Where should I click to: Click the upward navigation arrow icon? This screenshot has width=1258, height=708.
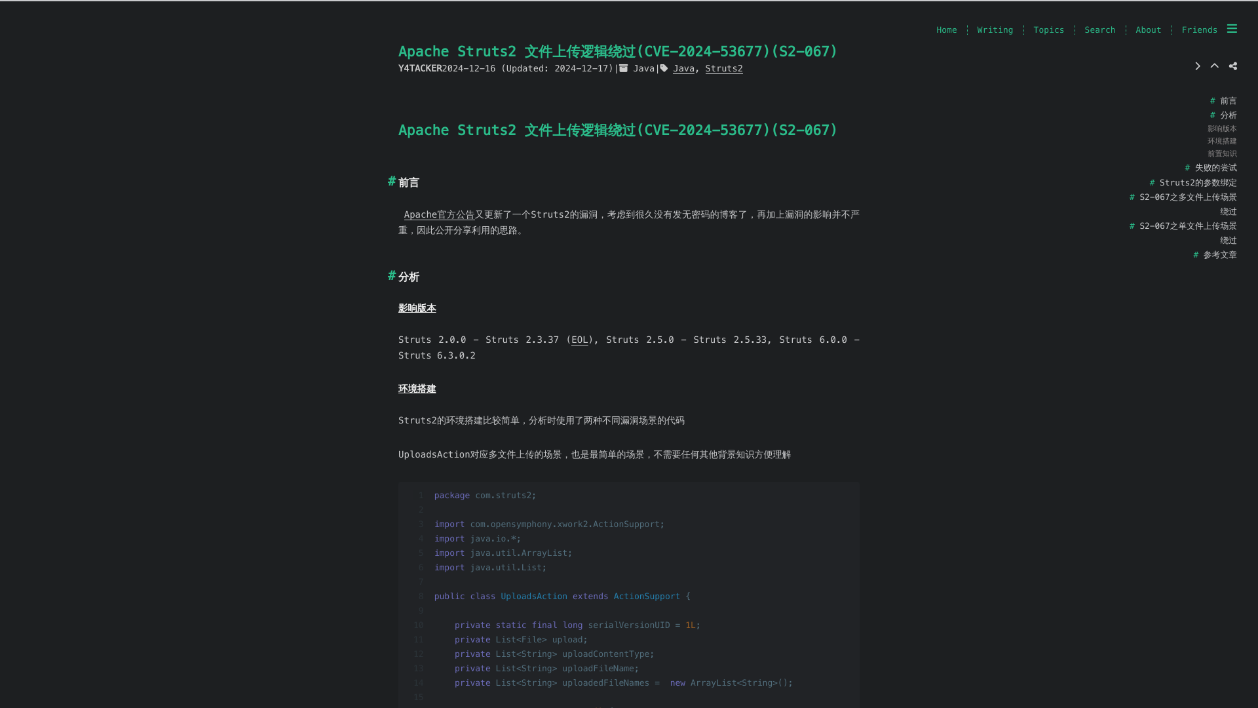pos(1215,66)
